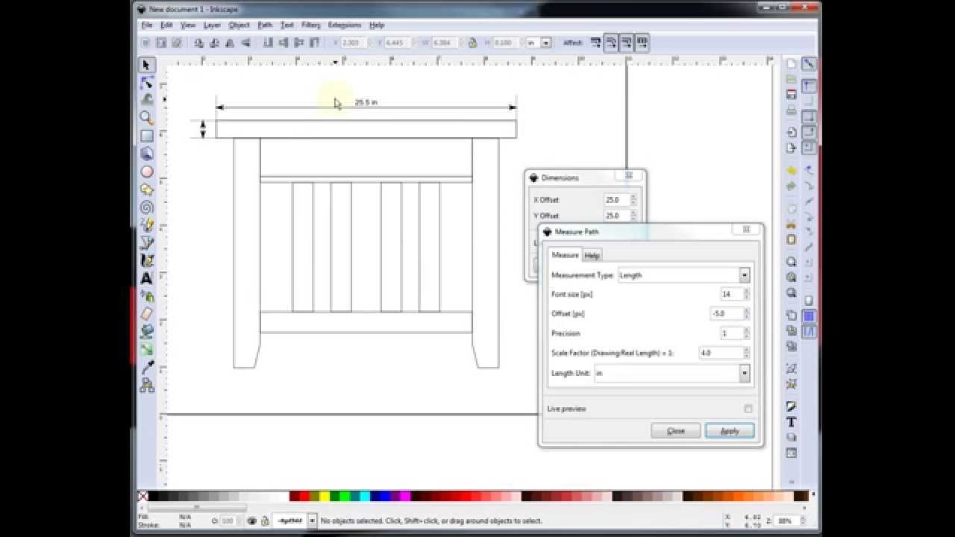The width and height of the screenshot is (955, 537).
Task: Select the Calligraphy tool
Action: pos(147,261)
